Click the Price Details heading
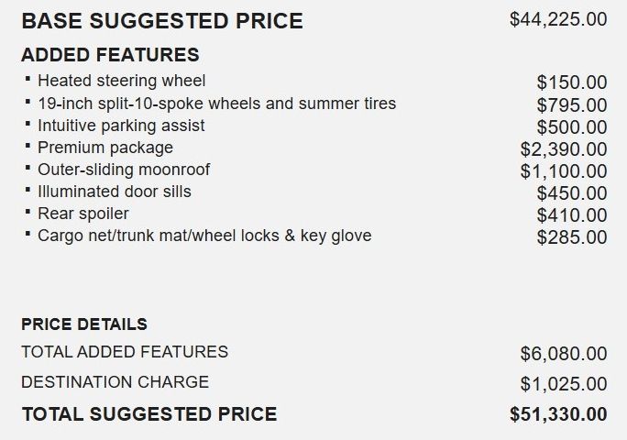The width and height of the screenshot is (627, 440). click(x=84, y=324)
